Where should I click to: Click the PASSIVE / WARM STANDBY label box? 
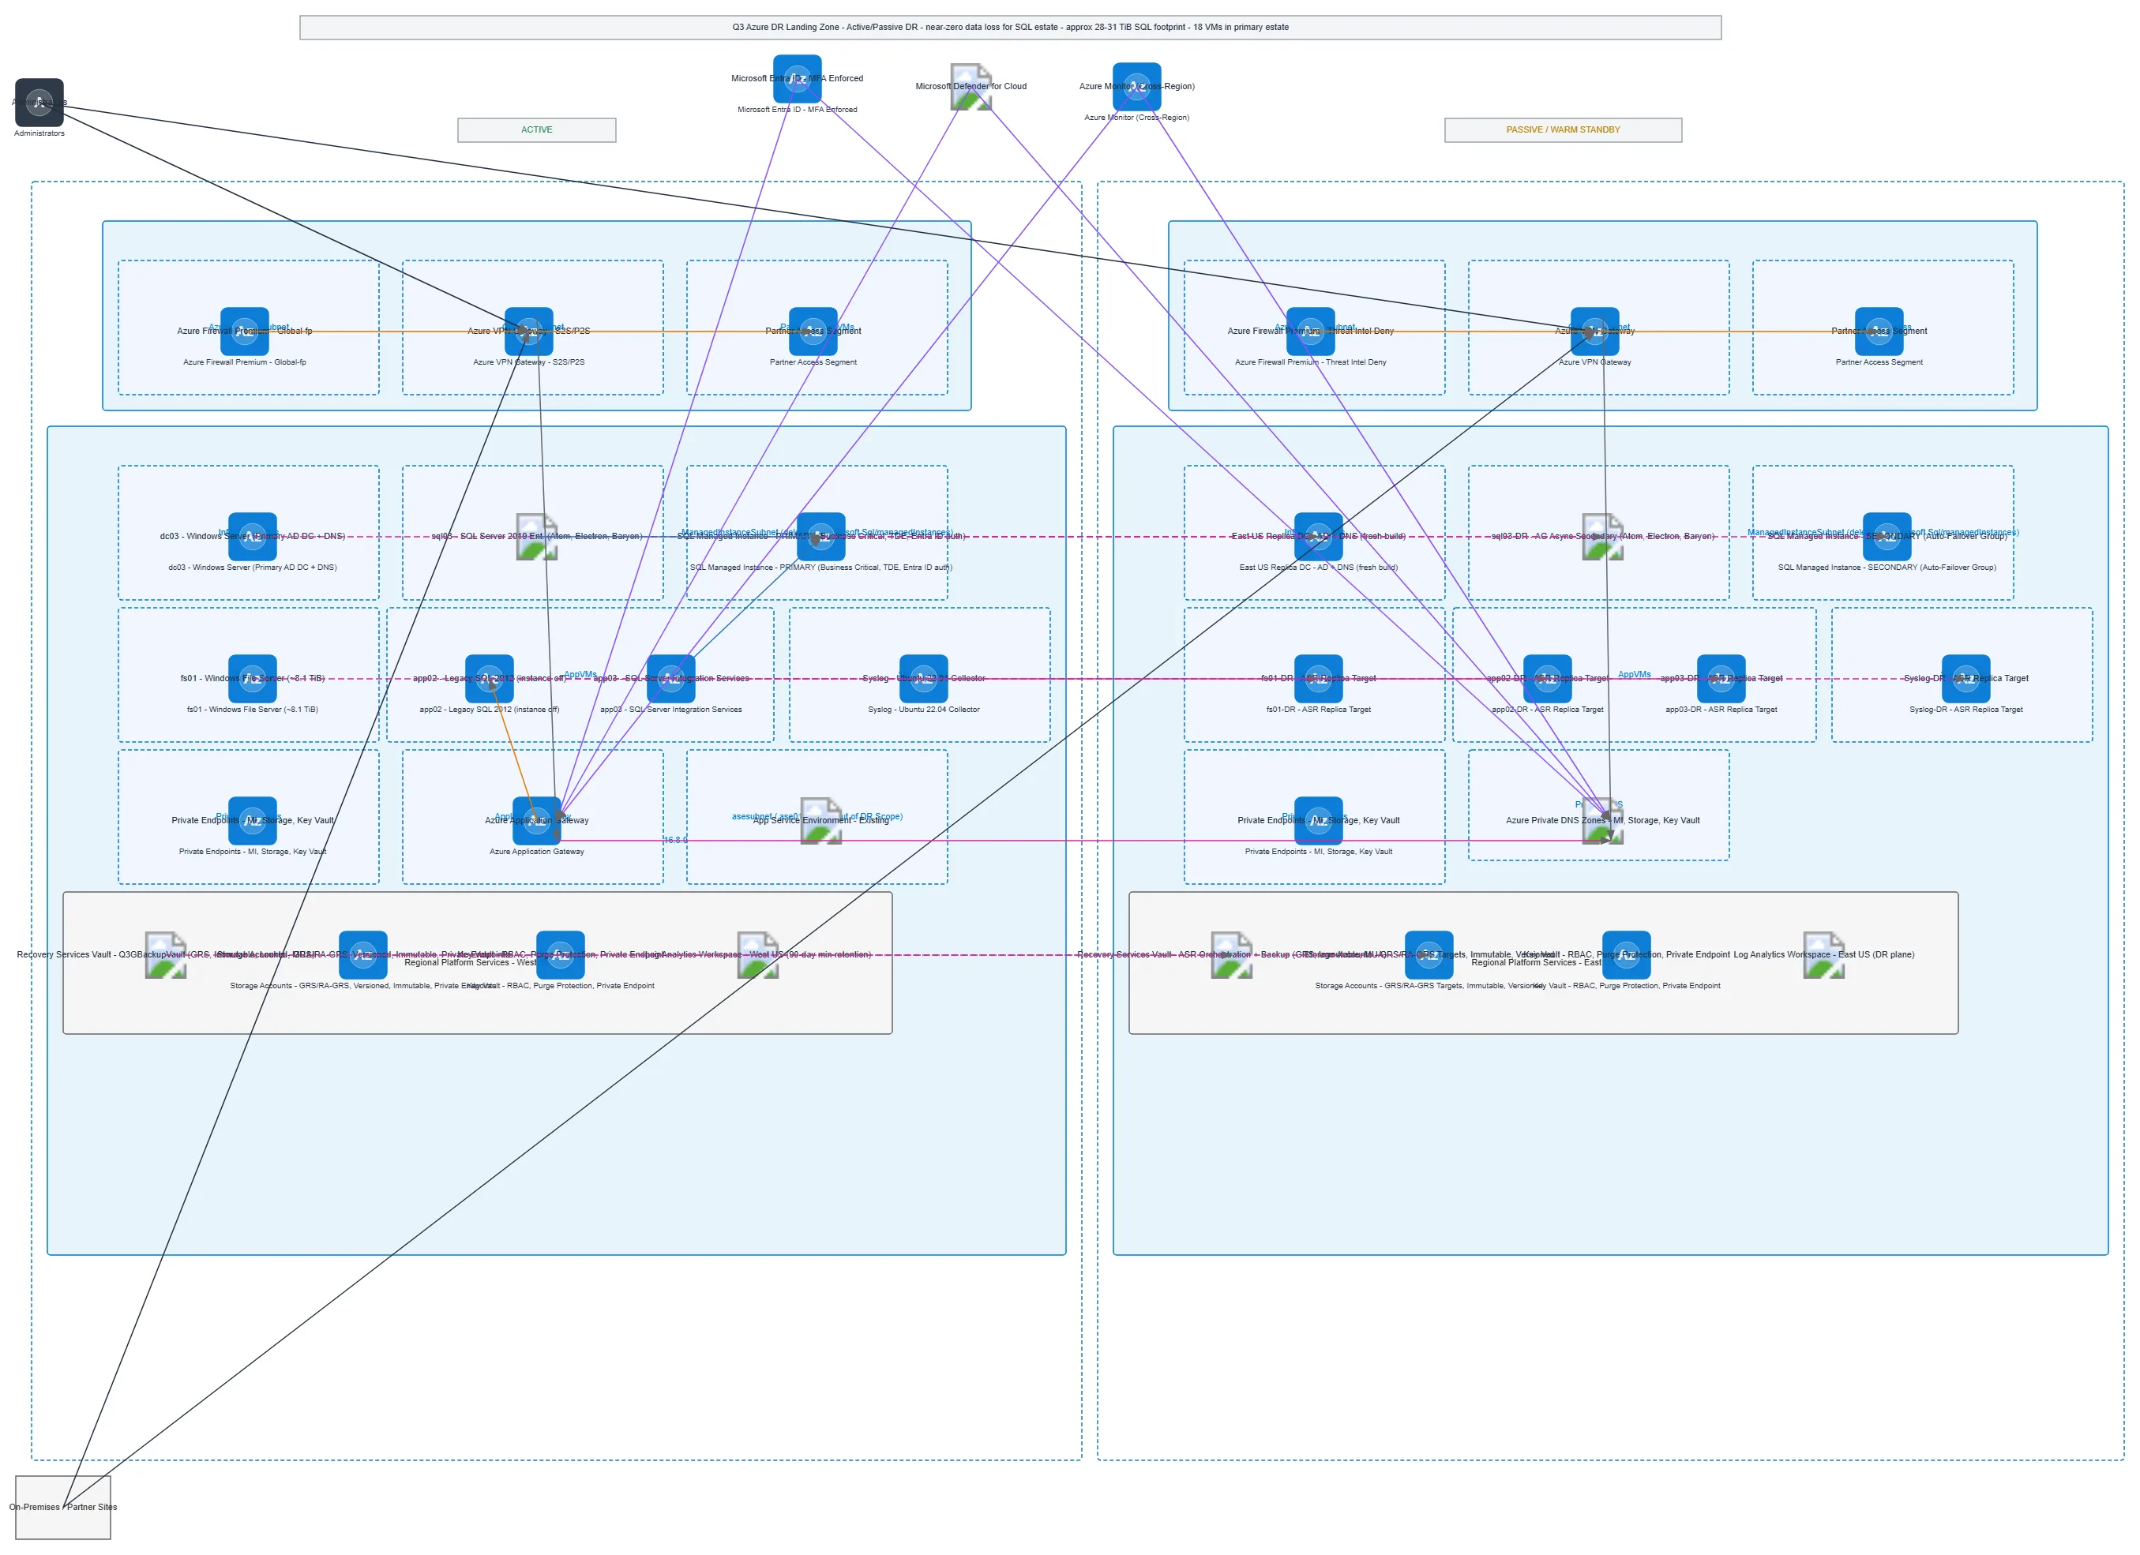1563,130
